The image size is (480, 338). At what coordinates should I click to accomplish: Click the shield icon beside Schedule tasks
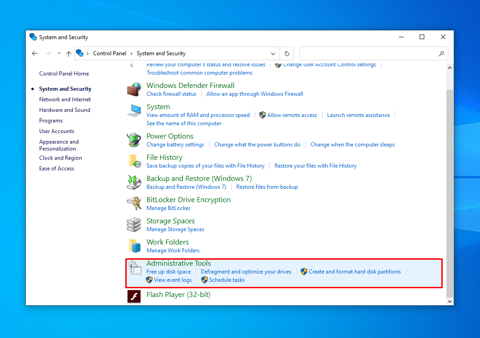tap(205, 280)
